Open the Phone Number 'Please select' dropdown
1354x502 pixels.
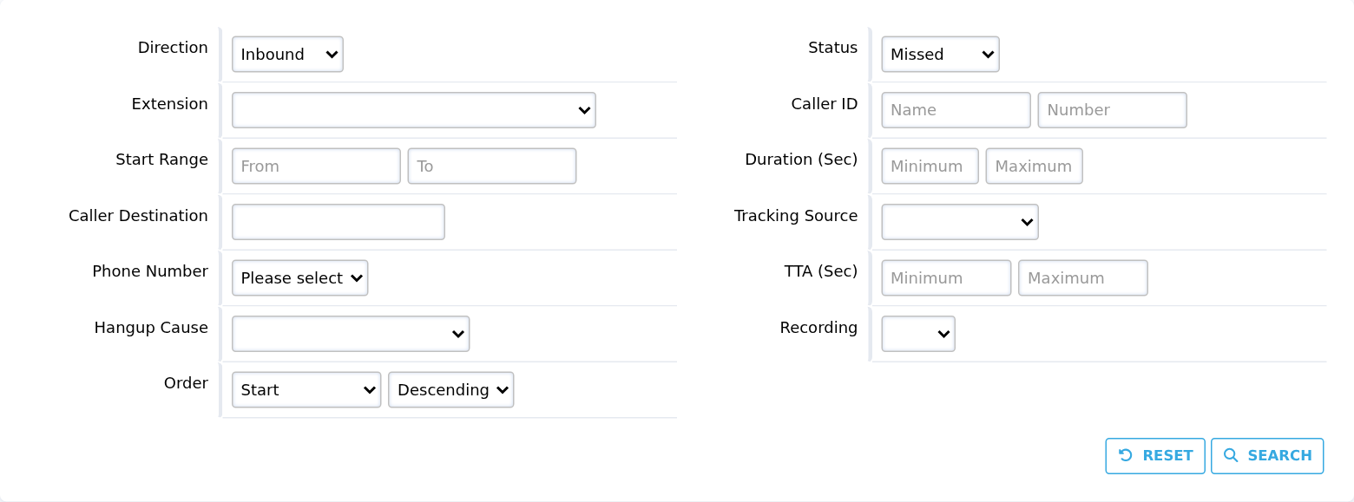point(299,278)
